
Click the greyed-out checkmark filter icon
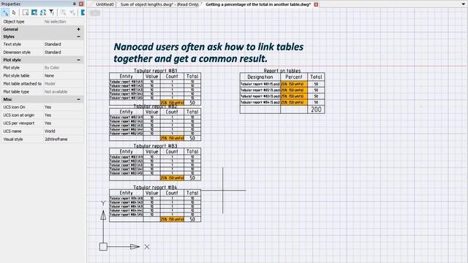point(72,12)
